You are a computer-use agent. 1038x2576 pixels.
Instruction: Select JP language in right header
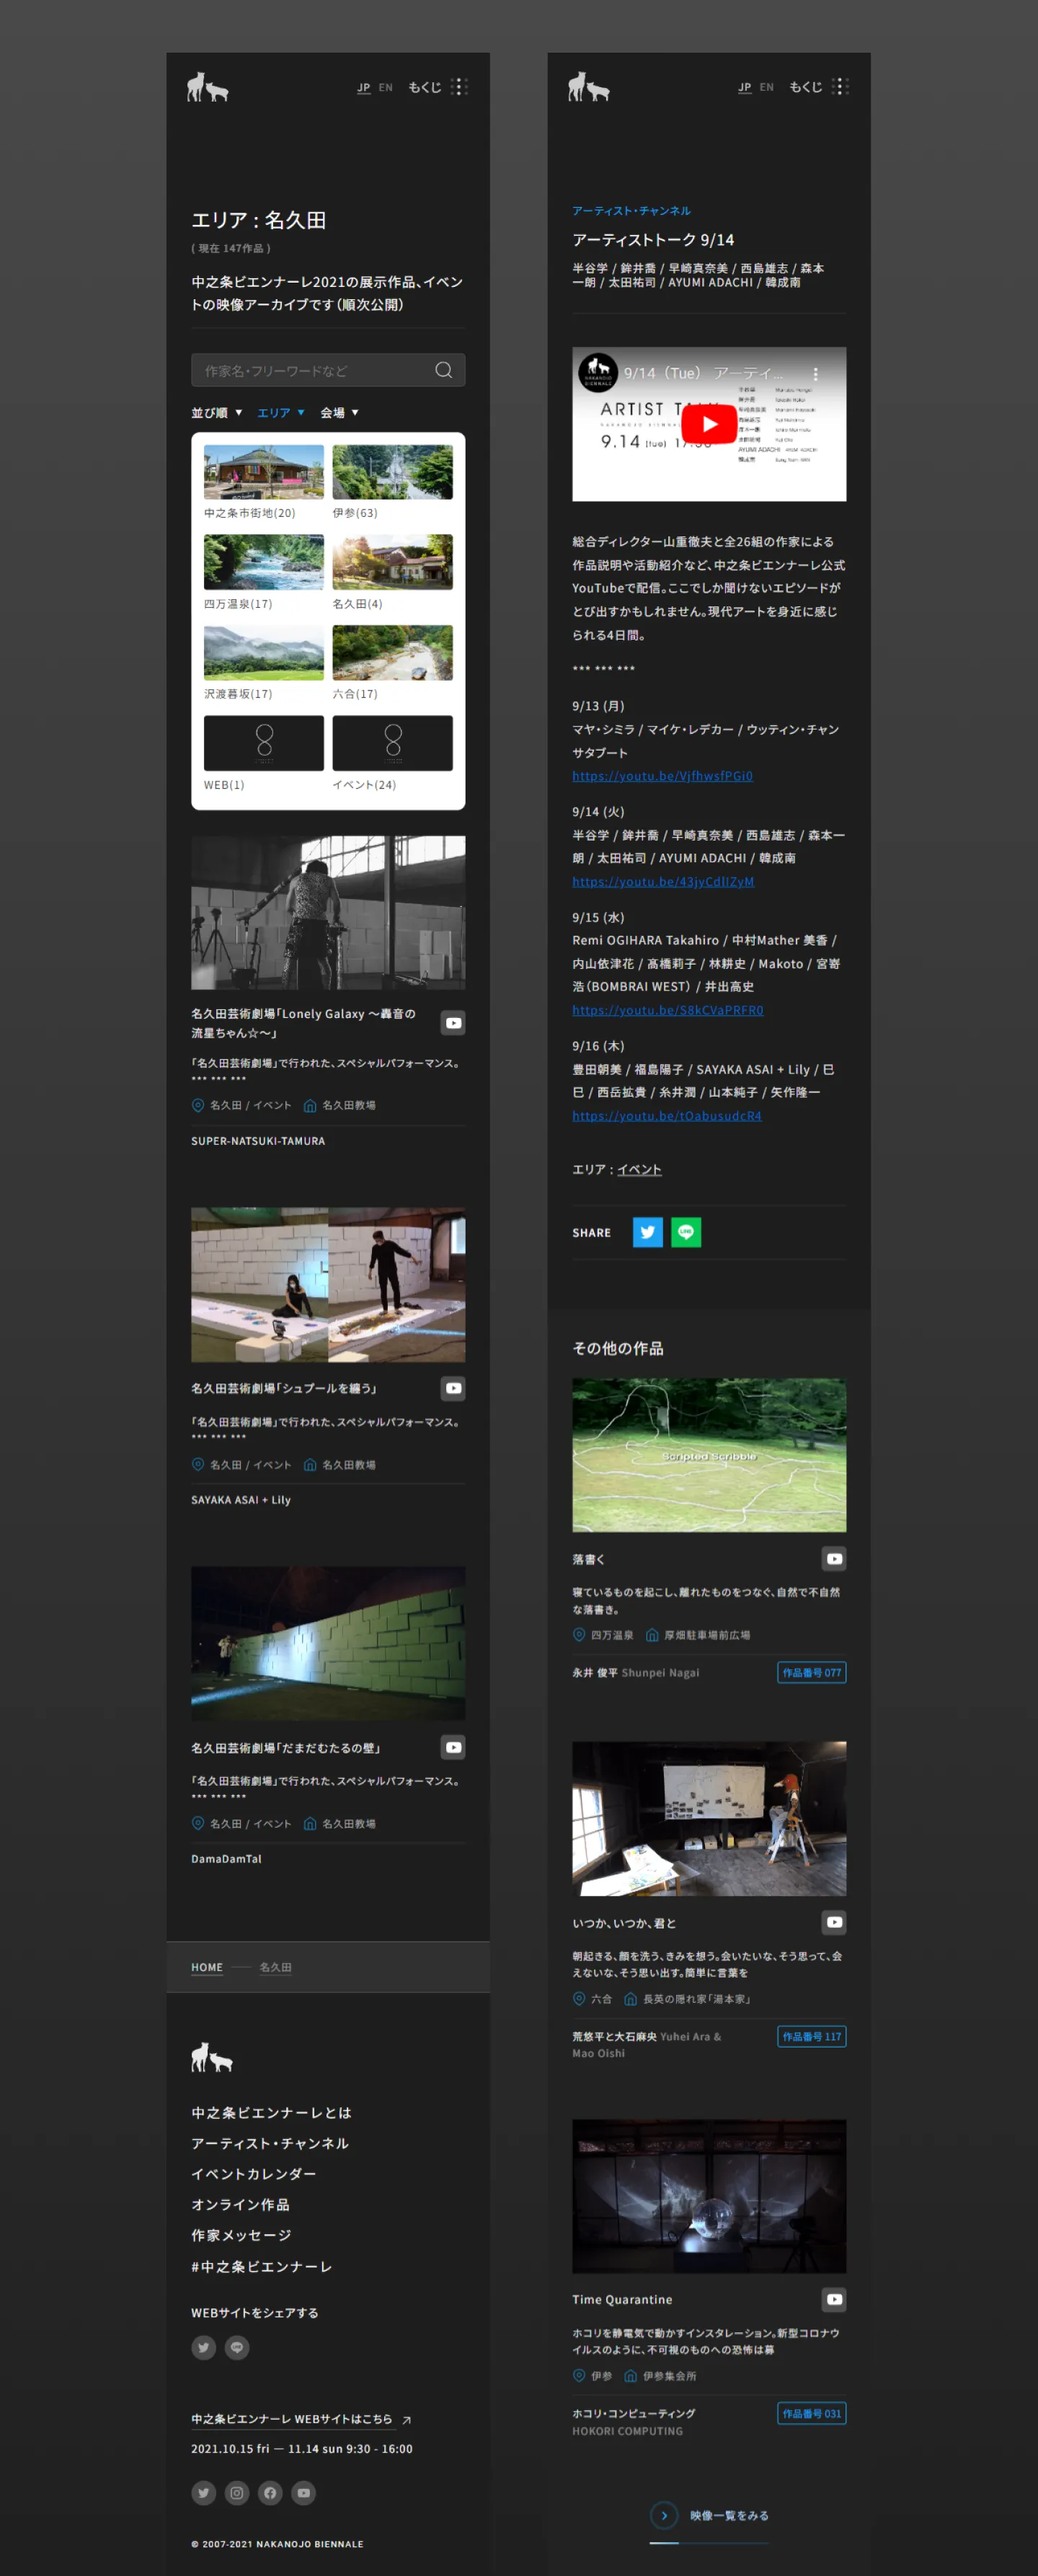coord(744,88)
